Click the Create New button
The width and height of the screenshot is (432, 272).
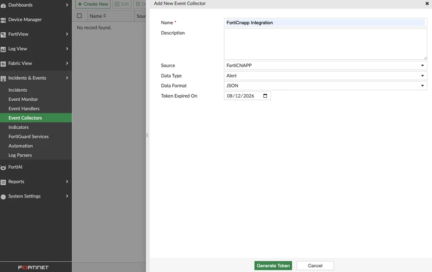point(93,4)
